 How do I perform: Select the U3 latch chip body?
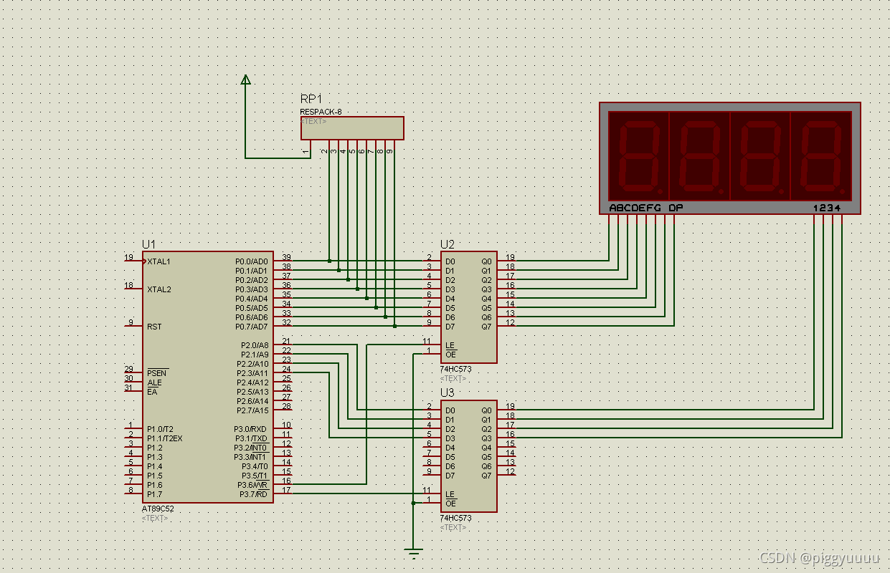[468, 456]
